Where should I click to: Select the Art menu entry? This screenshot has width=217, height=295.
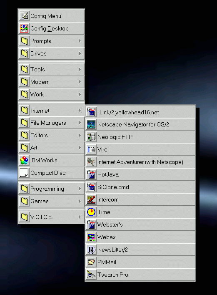click(51, 148)
